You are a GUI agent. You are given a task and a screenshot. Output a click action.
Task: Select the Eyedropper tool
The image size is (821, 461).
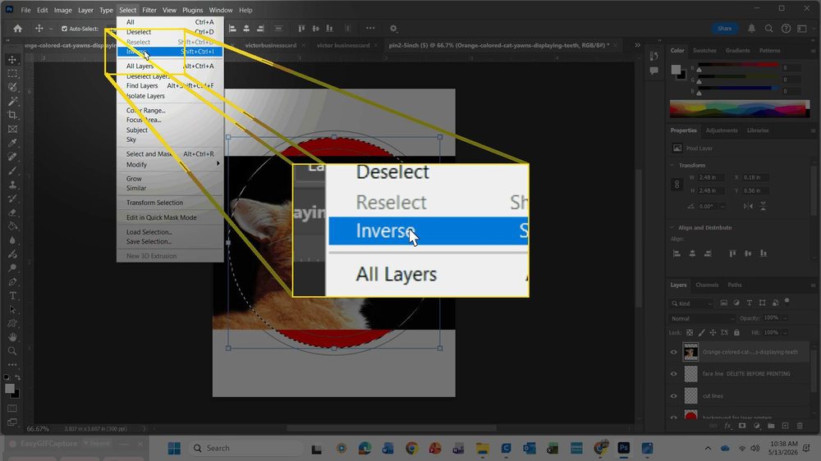(x=12, y=143)
